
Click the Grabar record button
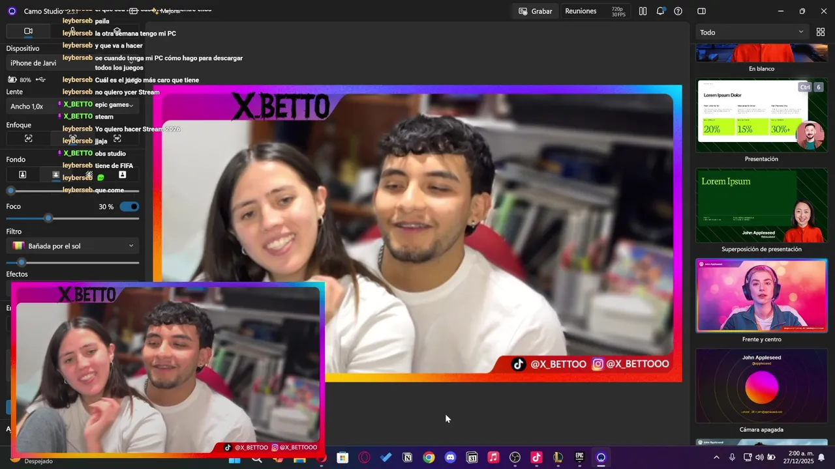pos(535,11)
